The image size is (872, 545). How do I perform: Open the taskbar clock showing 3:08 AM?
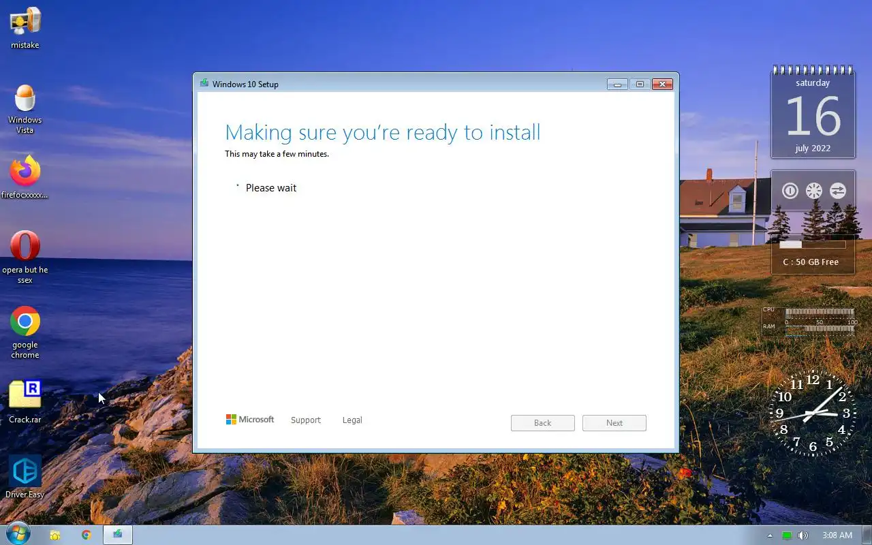(837, 535)
